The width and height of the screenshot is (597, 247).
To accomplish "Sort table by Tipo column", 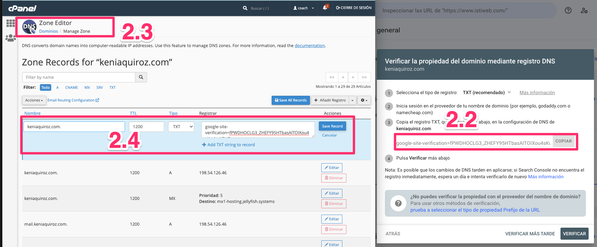I will tap(173, 113).
